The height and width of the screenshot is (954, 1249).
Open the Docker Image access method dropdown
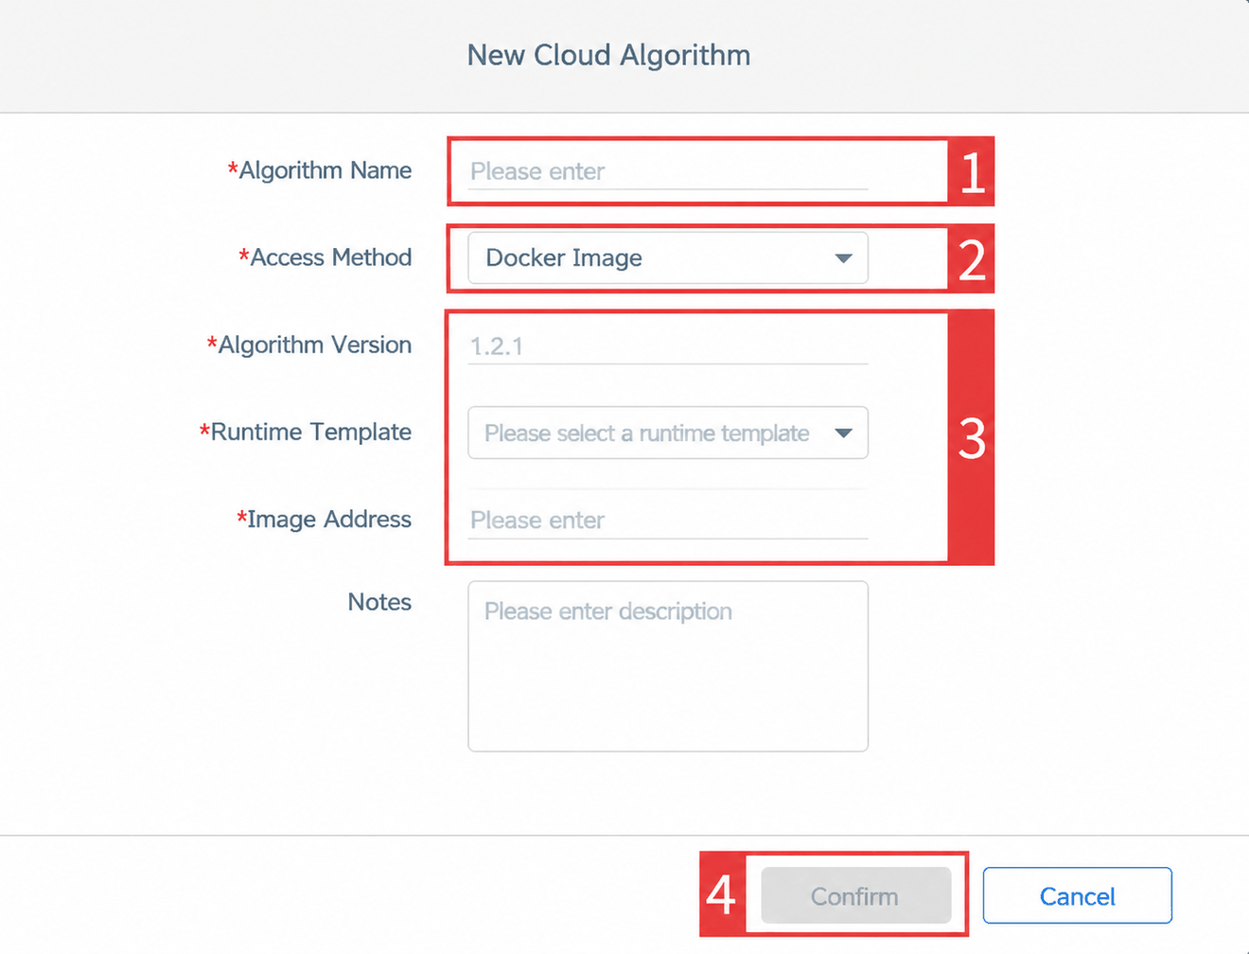[x=668, y=258]
